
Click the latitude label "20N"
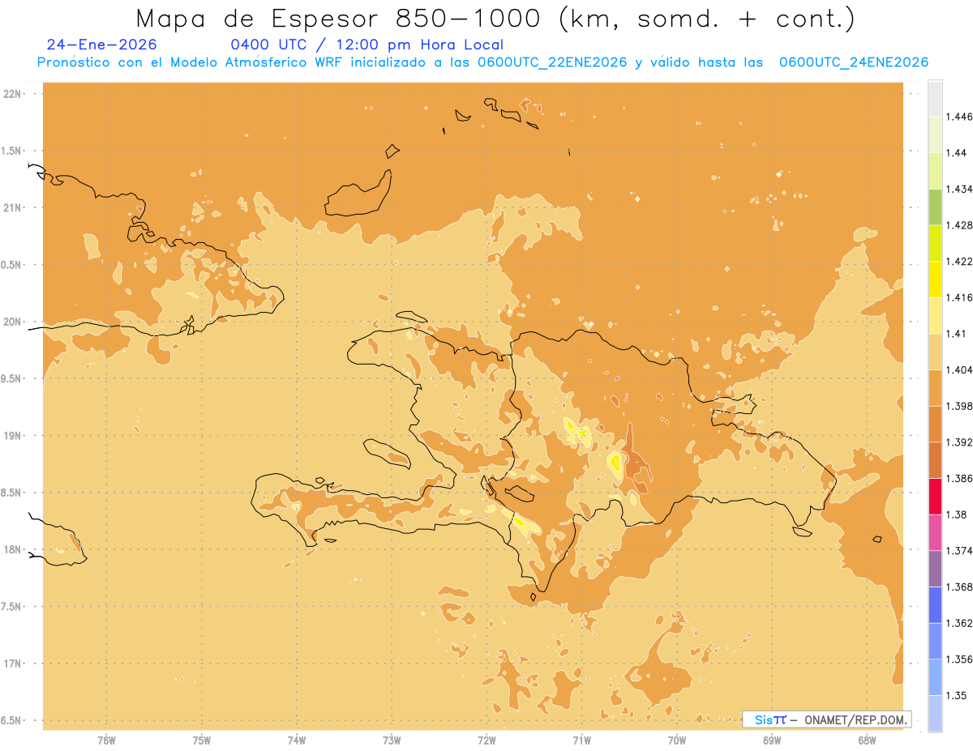point(12,322)
